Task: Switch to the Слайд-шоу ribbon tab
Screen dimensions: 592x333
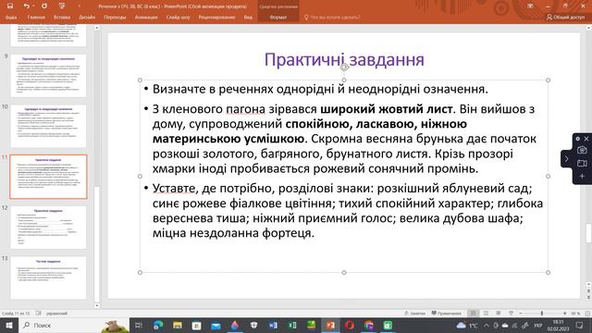Action: coord(178,18)
